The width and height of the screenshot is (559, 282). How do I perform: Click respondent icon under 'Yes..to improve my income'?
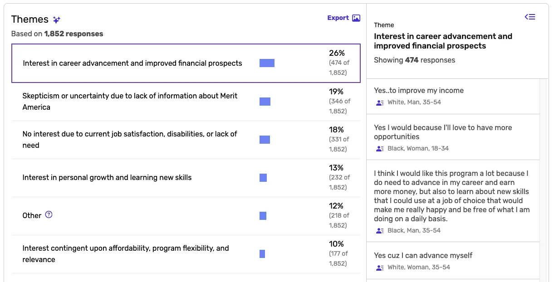coord(380,102)
